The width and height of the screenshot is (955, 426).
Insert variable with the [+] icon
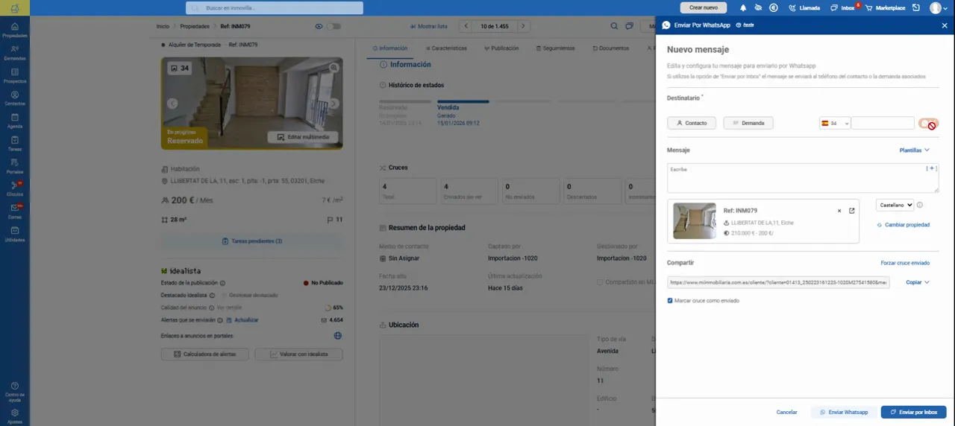click(x=931, y=169)
